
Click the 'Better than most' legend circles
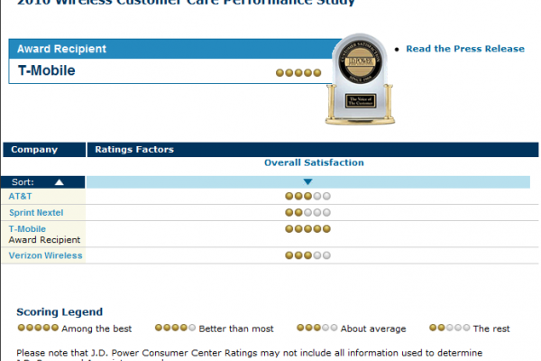pos(175,328)
